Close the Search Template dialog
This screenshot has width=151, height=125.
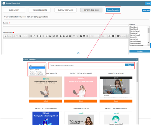click(x=137, y=60)
